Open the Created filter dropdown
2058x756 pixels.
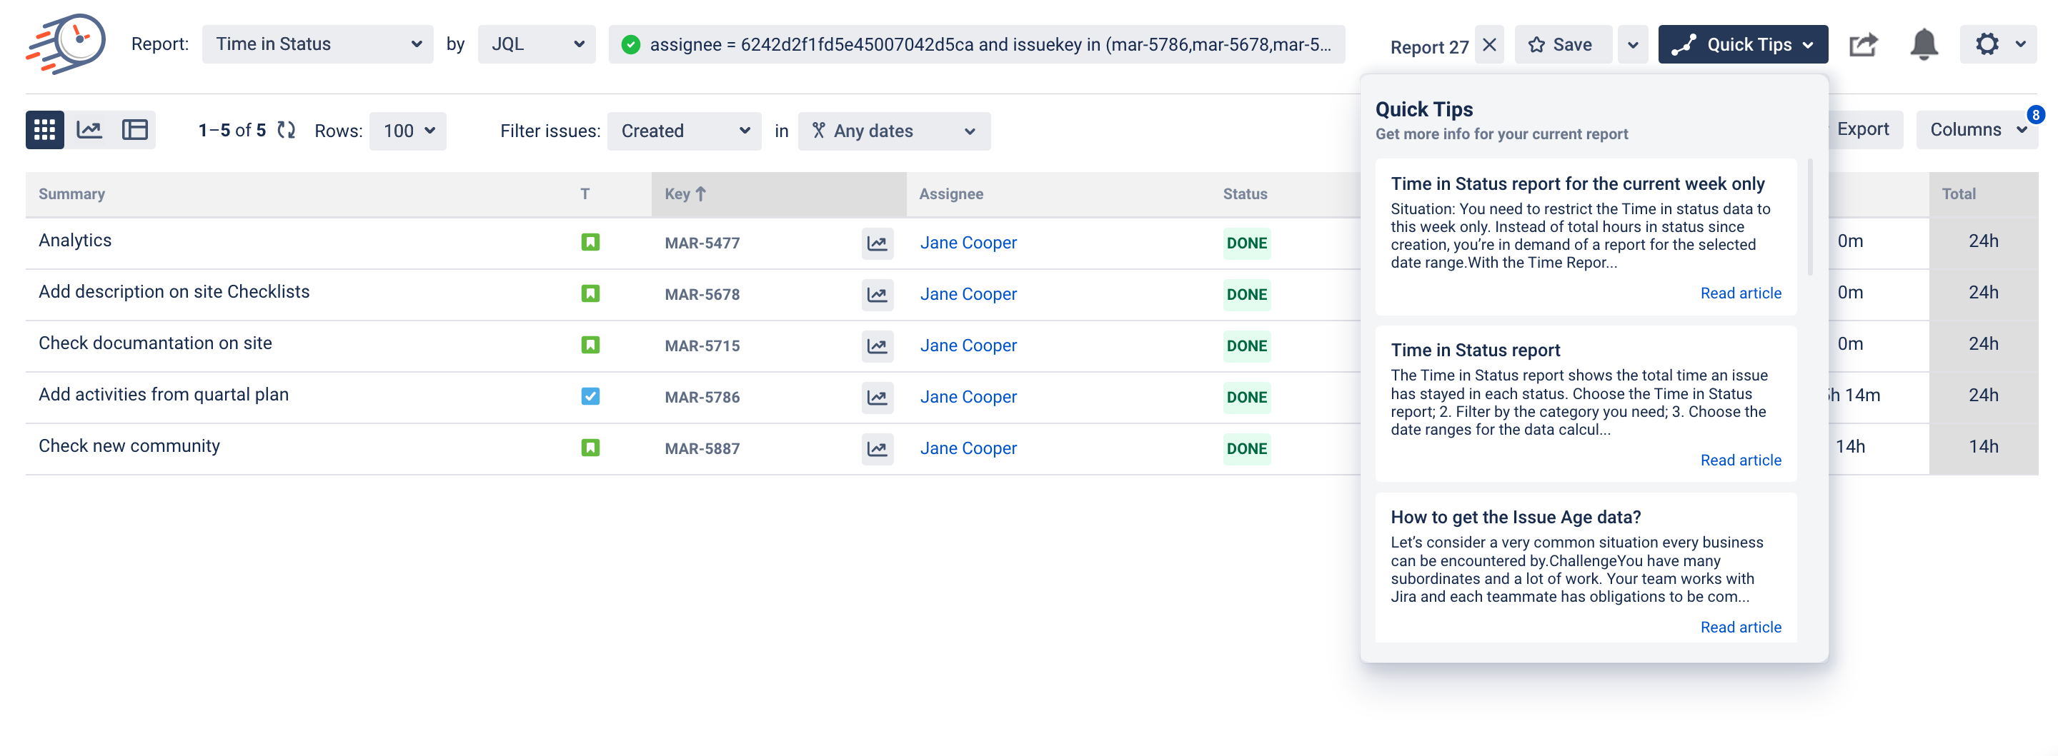[x=684, y=131]
